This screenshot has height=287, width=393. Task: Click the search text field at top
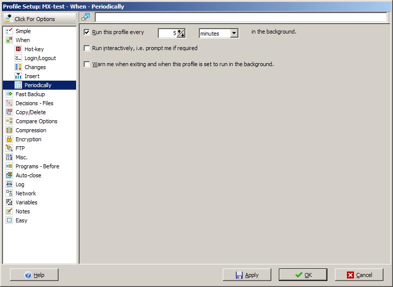[x=241, y=18]
